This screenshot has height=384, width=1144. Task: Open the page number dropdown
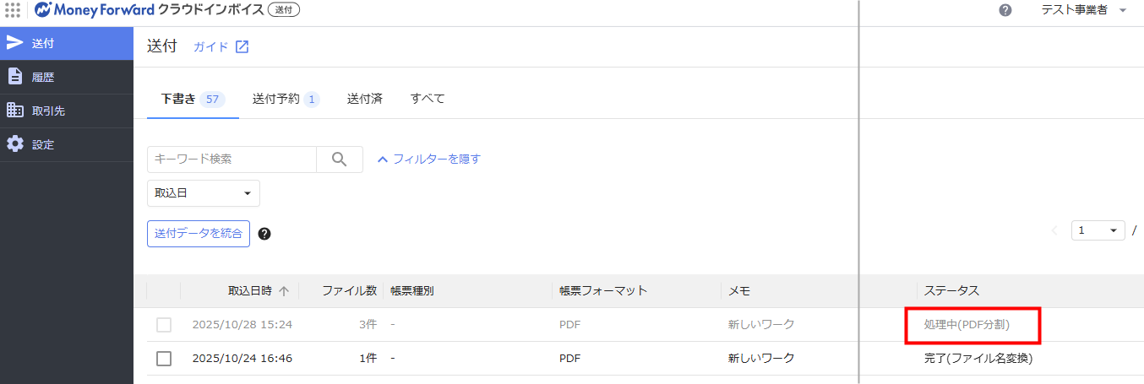coord(1098,230)
